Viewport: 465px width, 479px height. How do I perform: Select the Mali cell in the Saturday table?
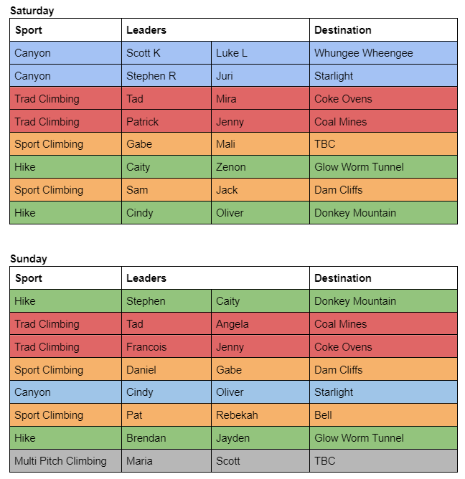pyautogui.click(x=260, y=144)
